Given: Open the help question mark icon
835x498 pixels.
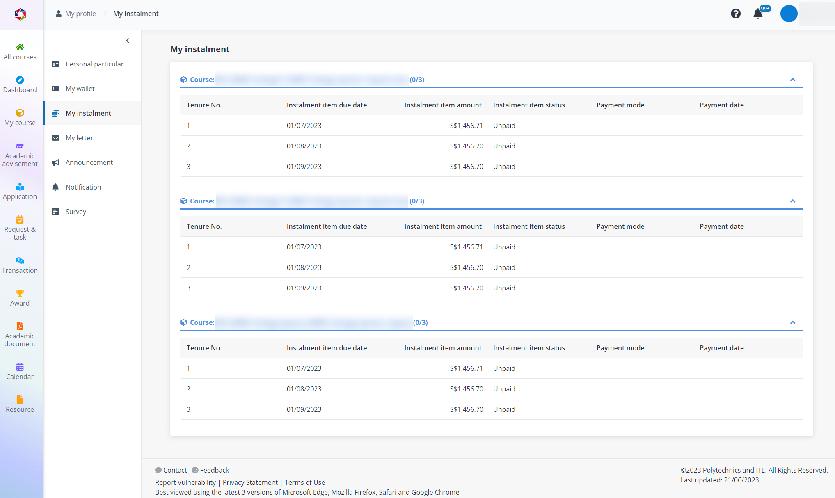Looking at the screenshot, I should (736, 14).
